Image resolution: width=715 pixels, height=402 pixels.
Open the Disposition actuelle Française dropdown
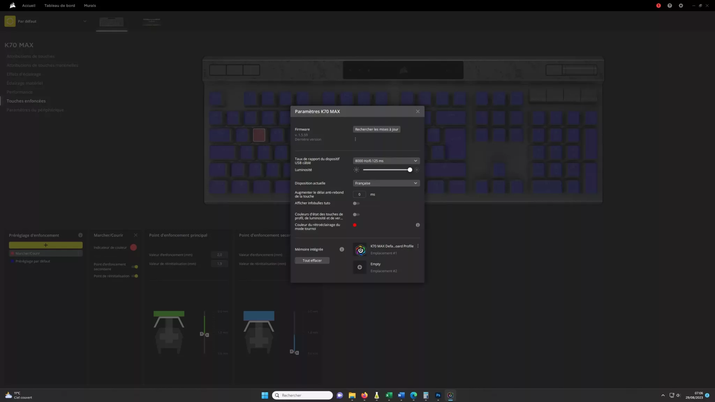pos(386,183)
